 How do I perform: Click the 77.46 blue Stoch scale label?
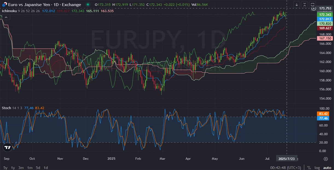(x=323, y=118)
